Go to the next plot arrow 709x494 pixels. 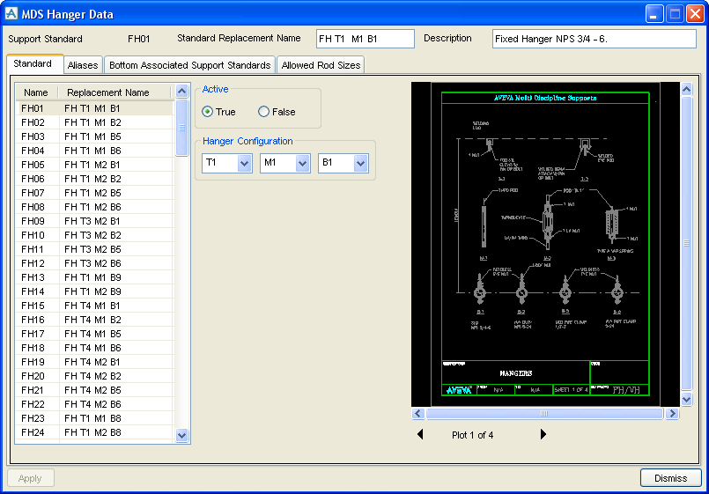click(543, 434)
